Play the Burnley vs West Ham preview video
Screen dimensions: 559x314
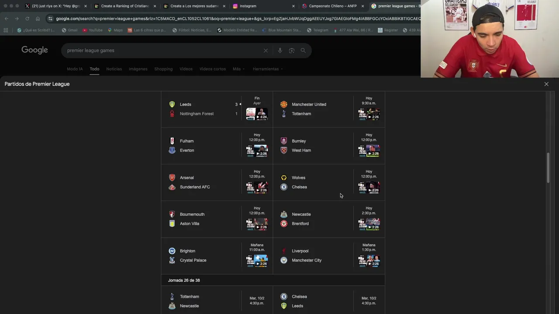369,150
